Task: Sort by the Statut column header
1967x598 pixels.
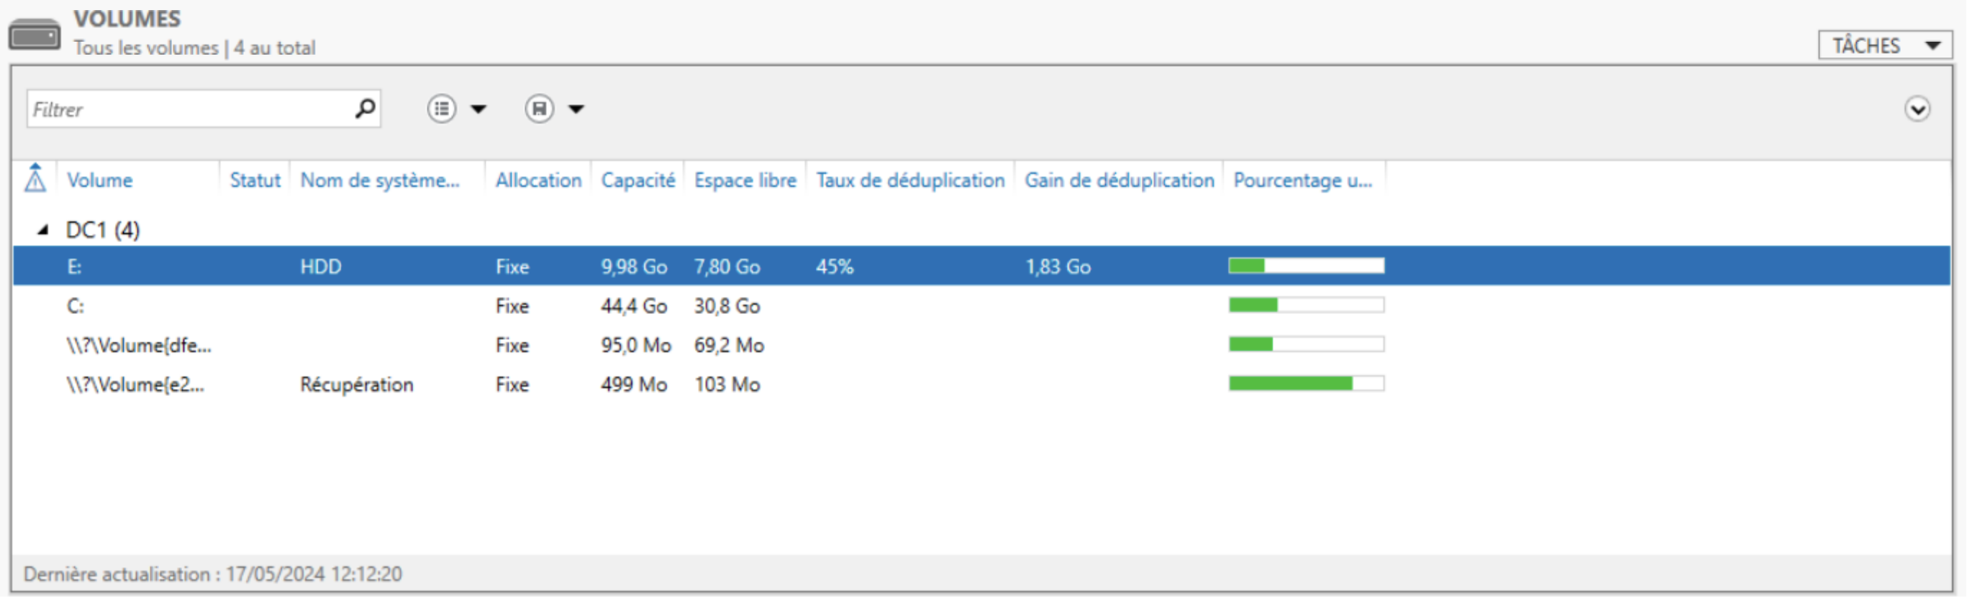Action: point(255,181)
